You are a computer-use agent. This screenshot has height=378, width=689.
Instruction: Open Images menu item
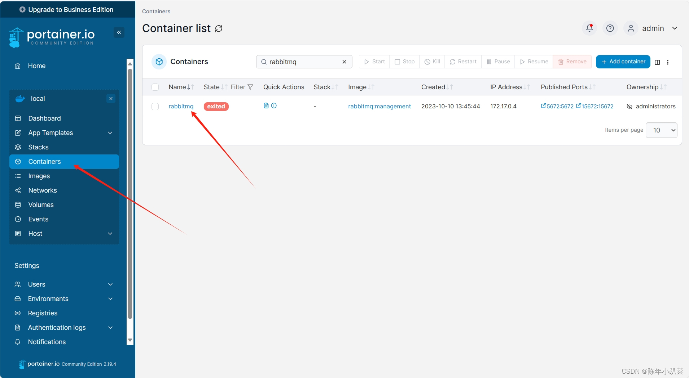click(x=64, y=176)
